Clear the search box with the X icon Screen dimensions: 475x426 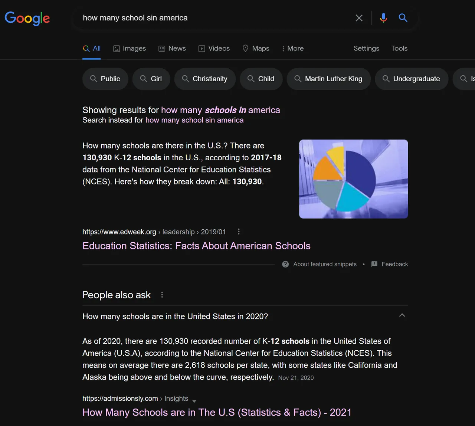(x=359, y=18)
